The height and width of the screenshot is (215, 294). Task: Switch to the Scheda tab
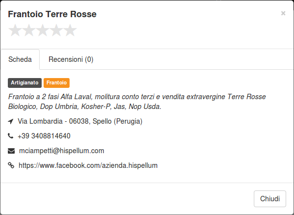(x=20, y=59)
